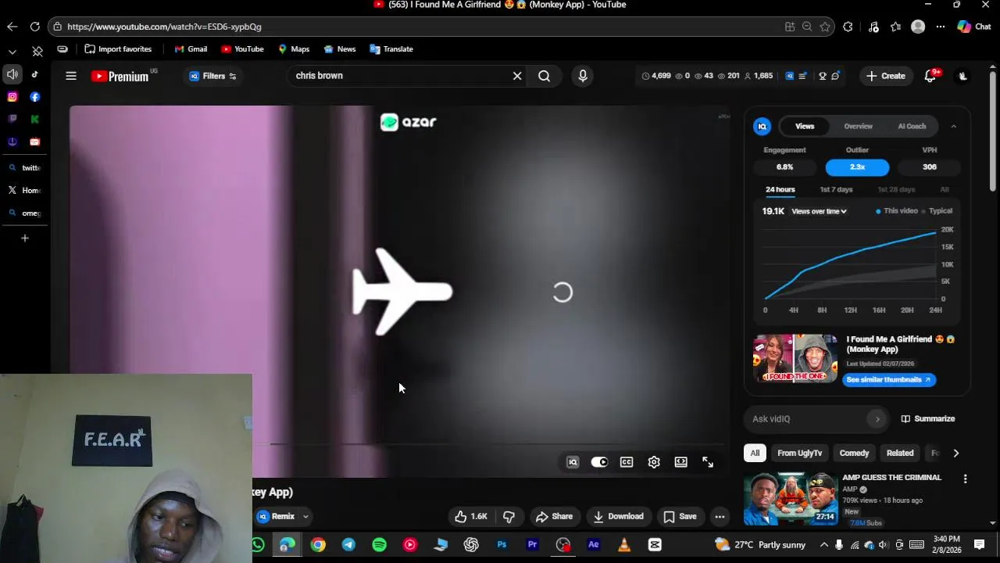The height and width of the screenshot is (563, 1000).
Task: Turn on closed captions in the player
Action: pos(627,462)
